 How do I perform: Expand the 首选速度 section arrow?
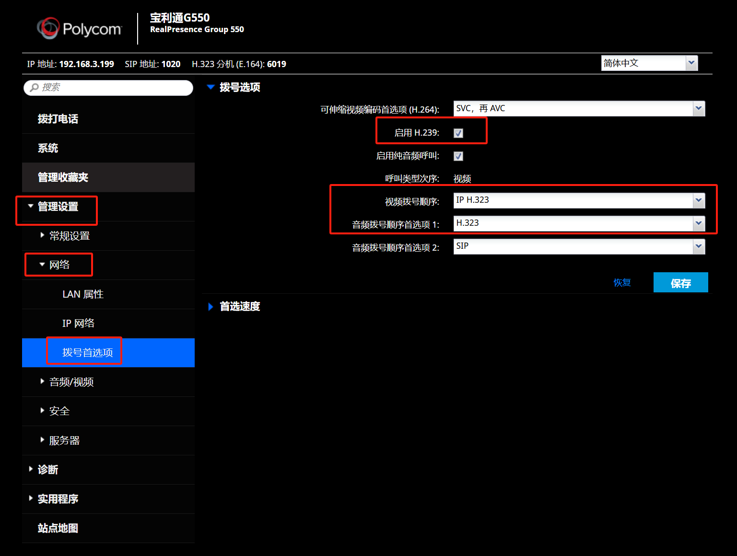coord(211,307)
